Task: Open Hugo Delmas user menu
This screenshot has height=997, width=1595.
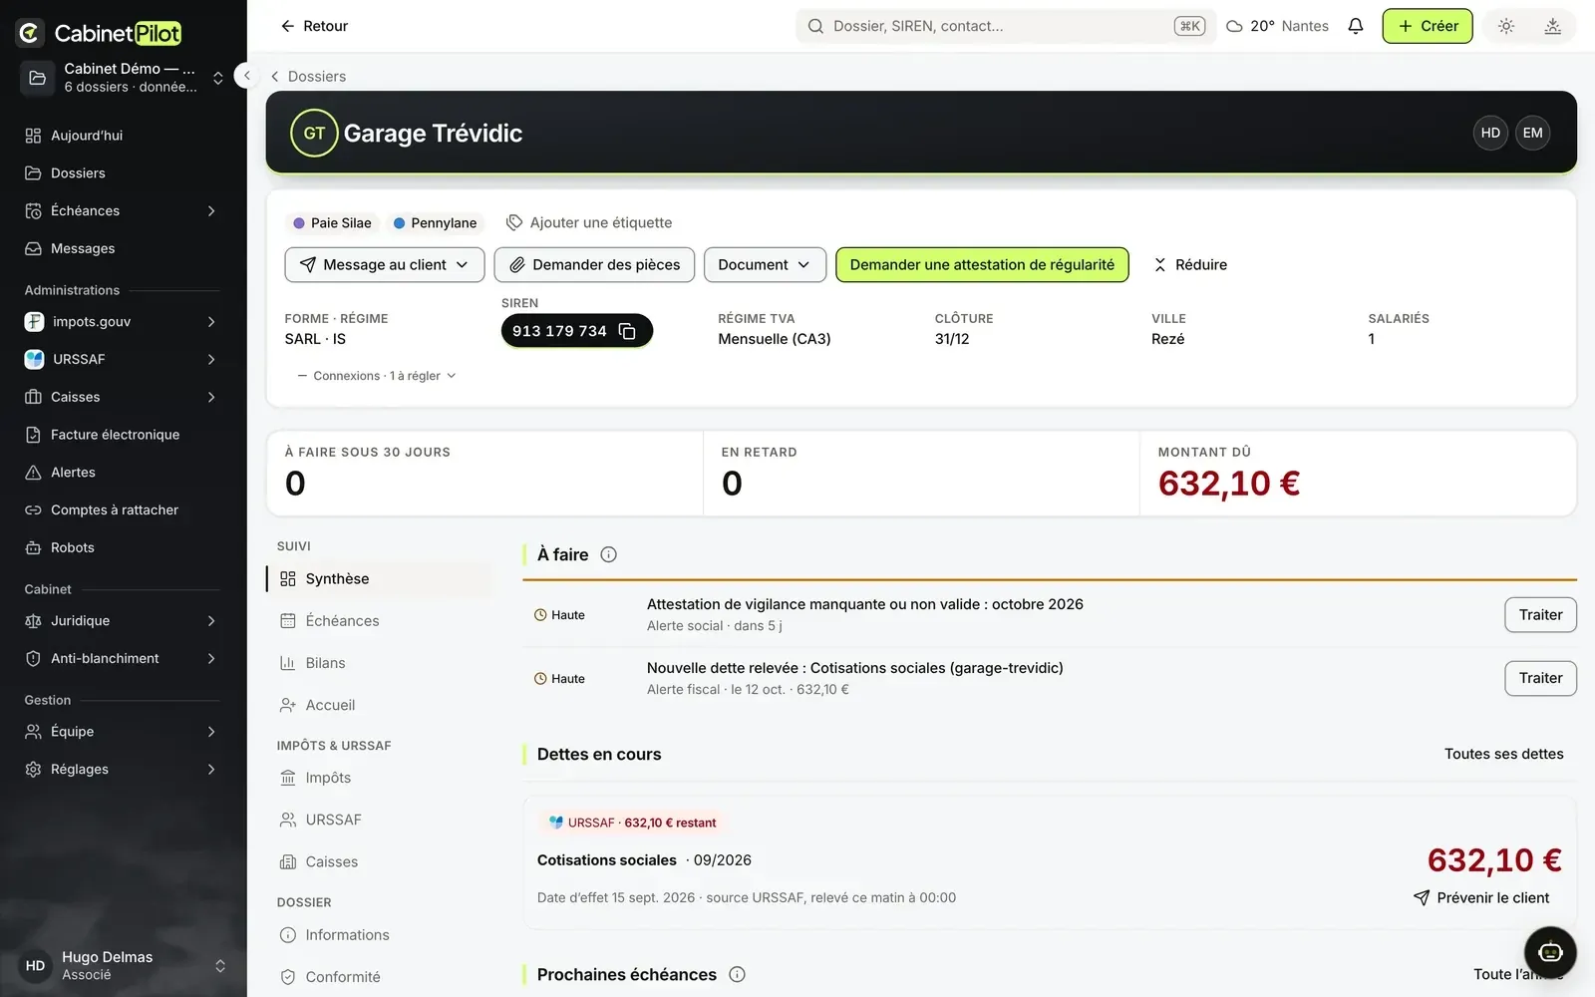Action: (x=123, y=965)
